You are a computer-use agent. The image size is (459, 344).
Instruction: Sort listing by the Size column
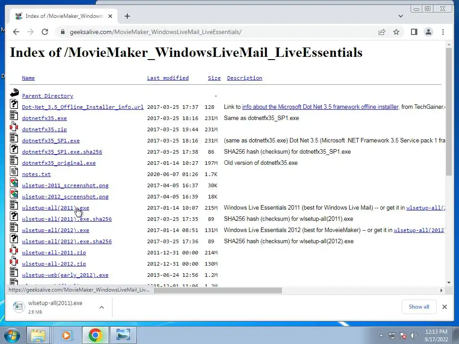tap(214, 78)
